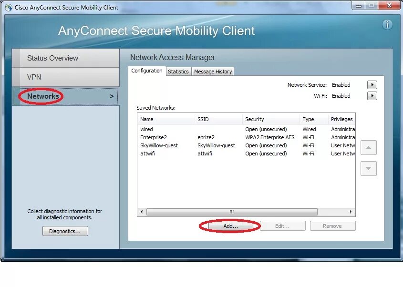Sort by the Security column header
The image size is (403, 287).
coord(270,119)
